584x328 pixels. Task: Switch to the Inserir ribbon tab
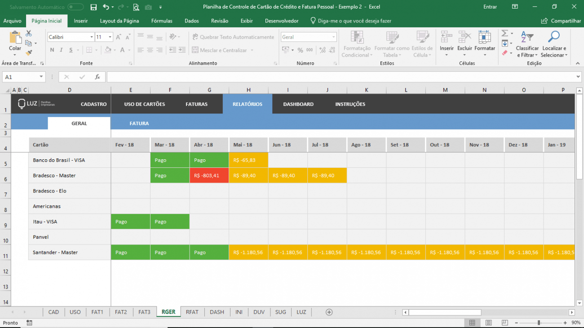pyautogui.click(x=81, y=21)
